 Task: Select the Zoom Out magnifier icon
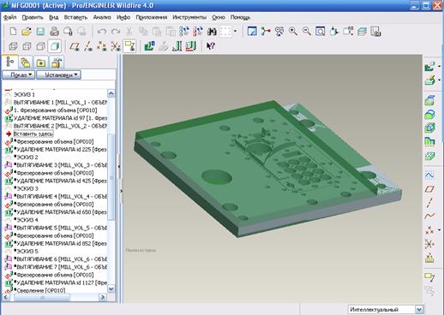point(307,31)
